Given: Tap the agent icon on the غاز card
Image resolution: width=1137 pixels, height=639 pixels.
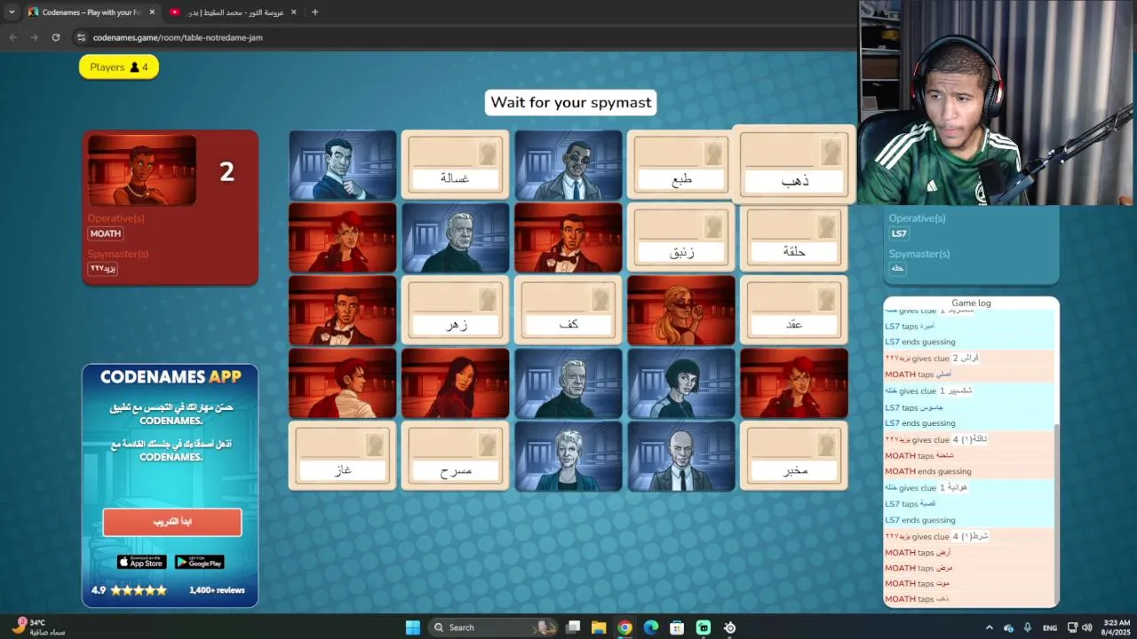Looking at the screenshot, I should 375,446.
